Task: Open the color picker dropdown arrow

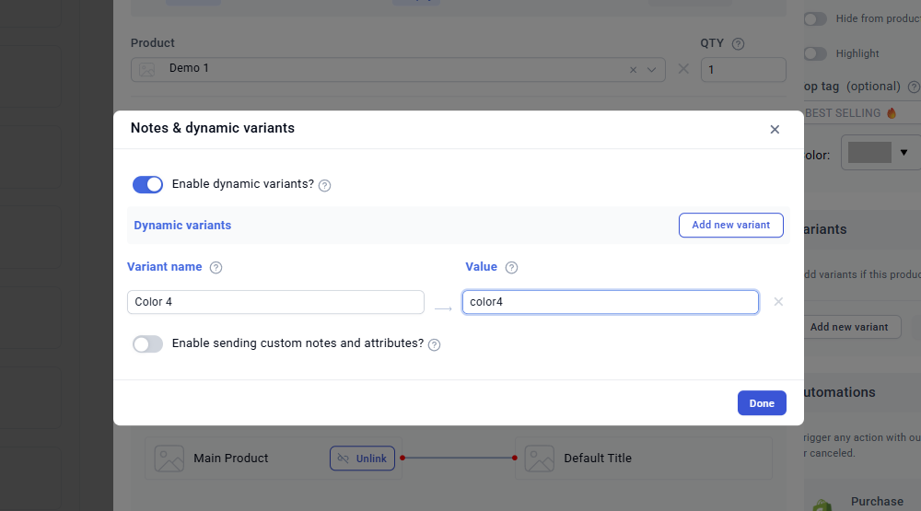Action: [904, 153]
